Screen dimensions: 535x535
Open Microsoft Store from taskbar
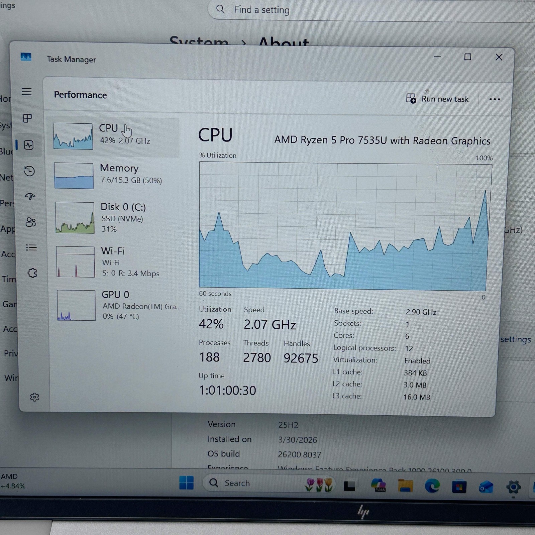[459, 487]
